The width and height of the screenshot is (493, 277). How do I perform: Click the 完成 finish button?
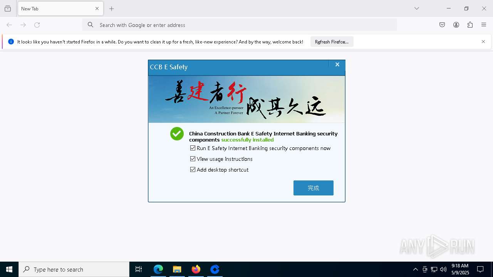(314, 188)
